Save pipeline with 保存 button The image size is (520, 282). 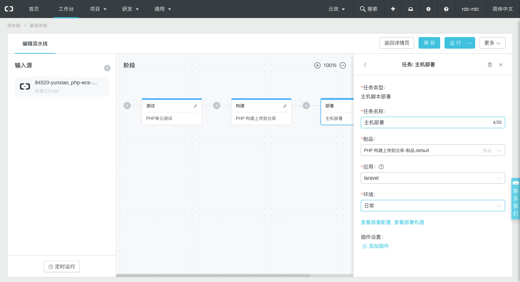pos(429,43)
